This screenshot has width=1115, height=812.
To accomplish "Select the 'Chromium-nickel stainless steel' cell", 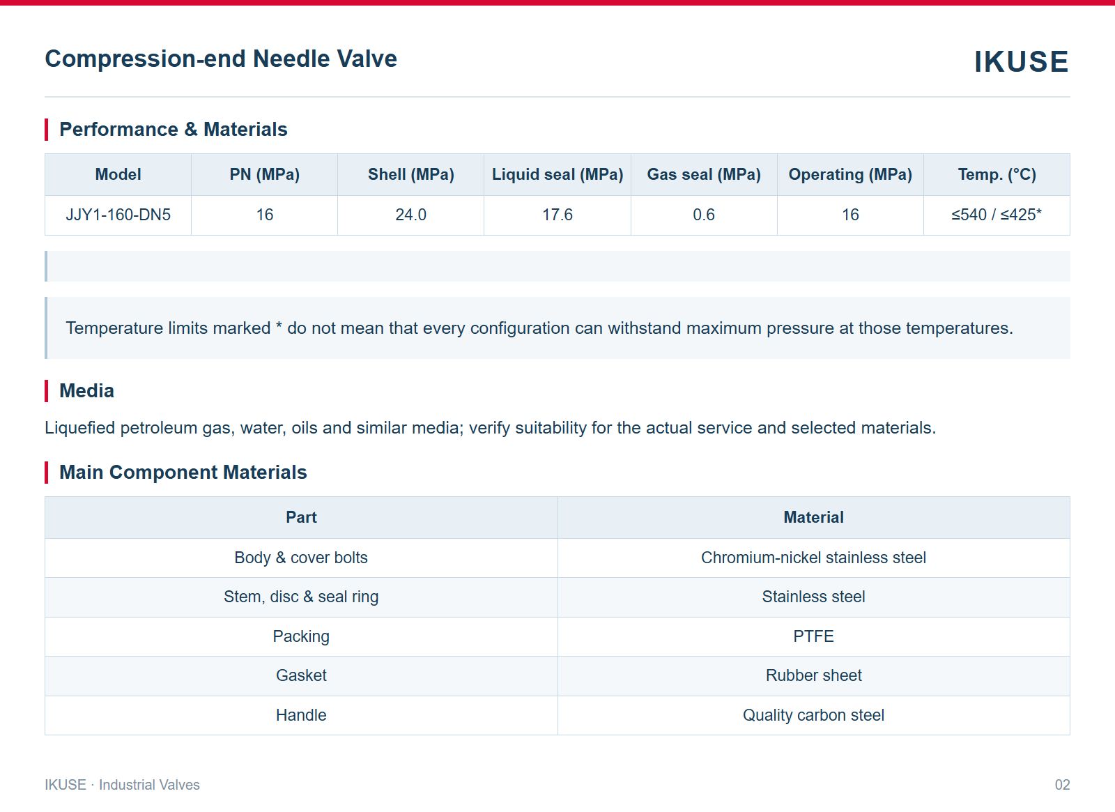I will [813, 558].
